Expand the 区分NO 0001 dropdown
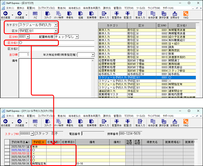The width and height of the screenshot is (203, 166). (28, 37)
